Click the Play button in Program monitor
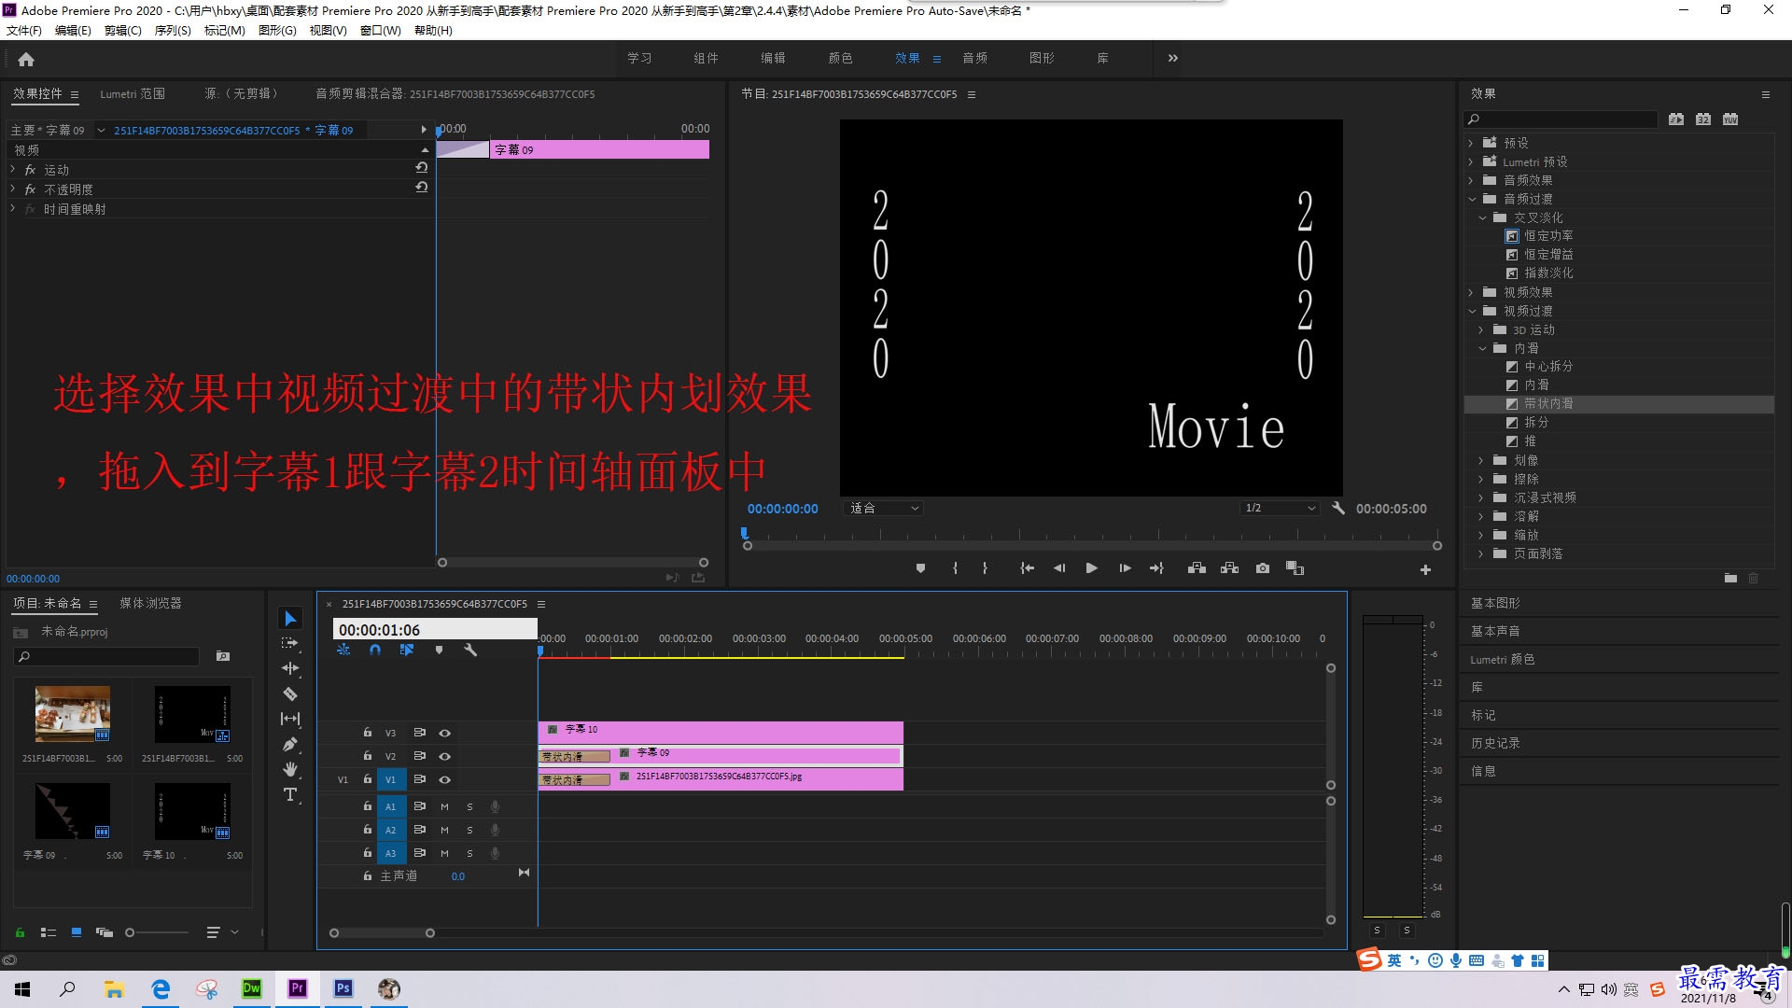This screenshot has height=1008, width=1792. pos(1091,568)
